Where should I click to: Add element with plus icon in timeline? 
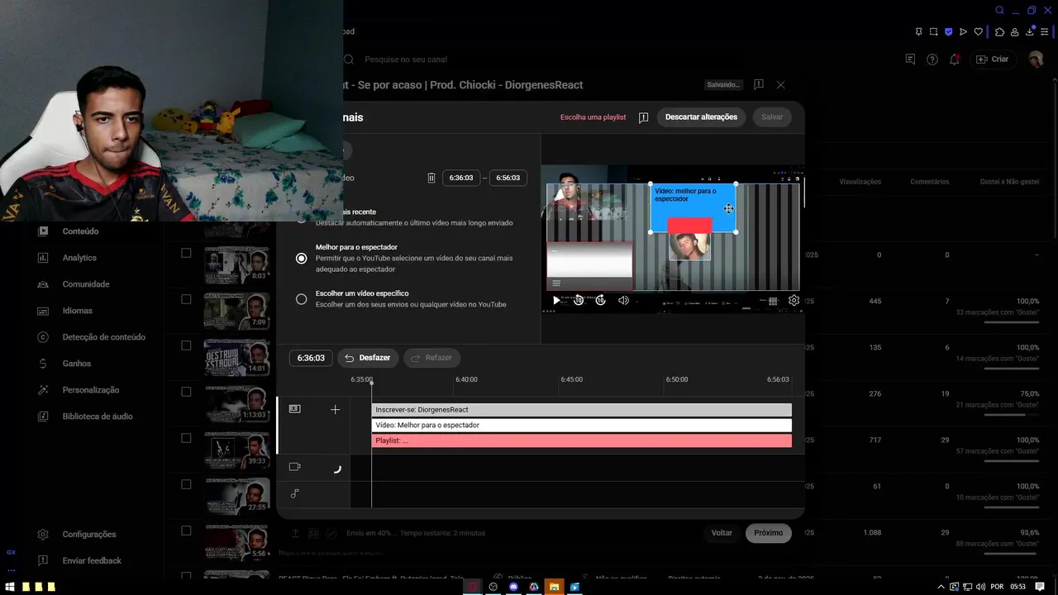(x=335, y=409)
